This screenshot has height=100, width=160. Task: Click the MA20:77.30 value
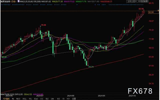(57, 1)
